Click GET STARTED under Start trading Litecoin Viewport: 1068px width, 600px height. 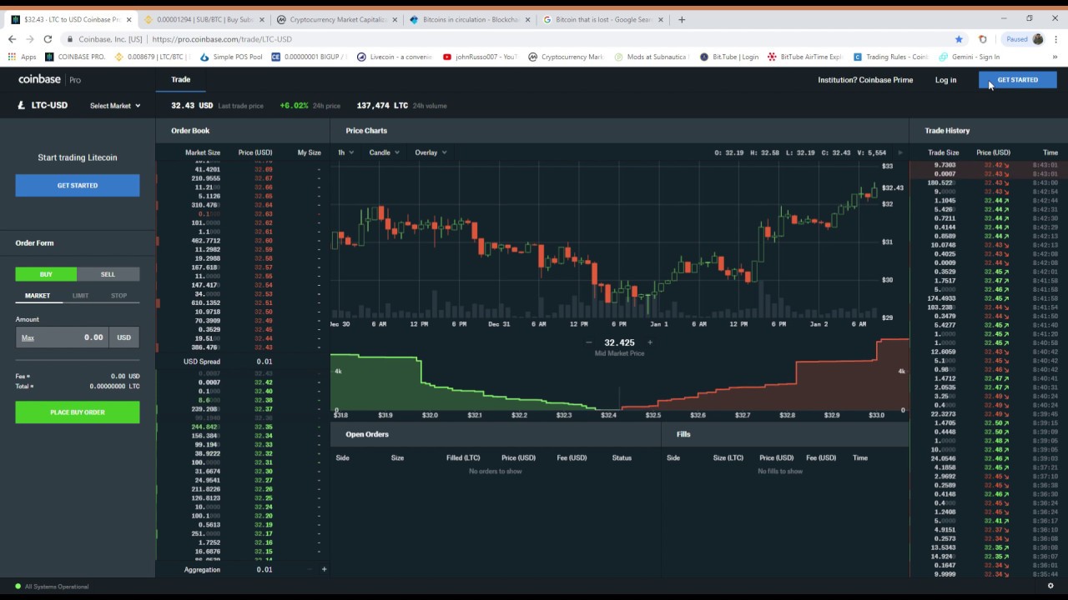[78, 185]
